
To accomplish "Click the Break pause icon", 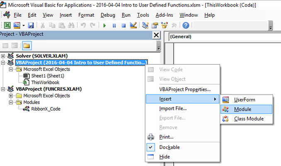I will point(114,25).
